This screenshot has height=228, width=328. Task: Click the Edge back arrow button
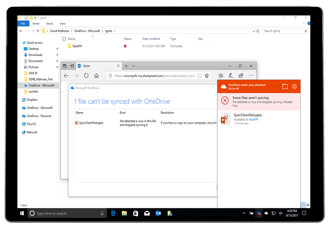tap(66, 76)
